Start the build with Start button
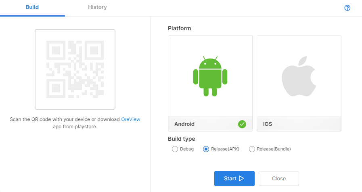The width and height of the screenshot is (362, 192). coord(234,178)
